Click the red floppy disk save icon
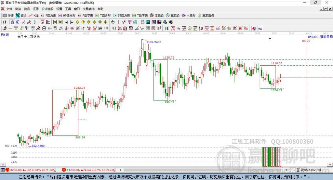This screenshot has width=333, height=180. click(x=159, y=22)
